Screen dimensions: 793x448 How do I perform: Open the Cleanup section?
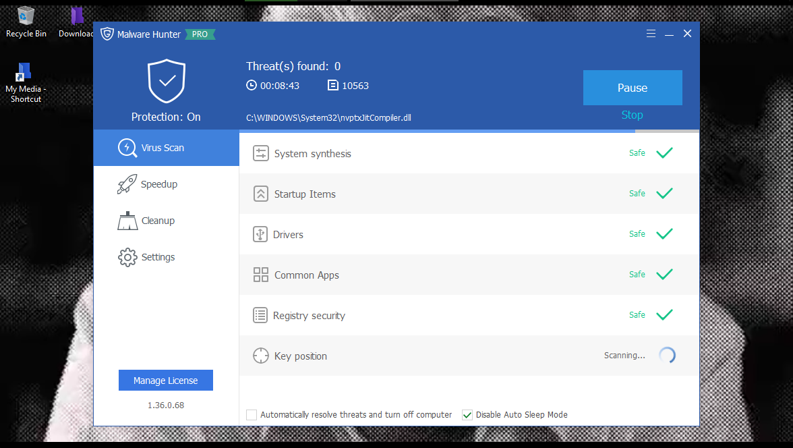pos(167,221)
